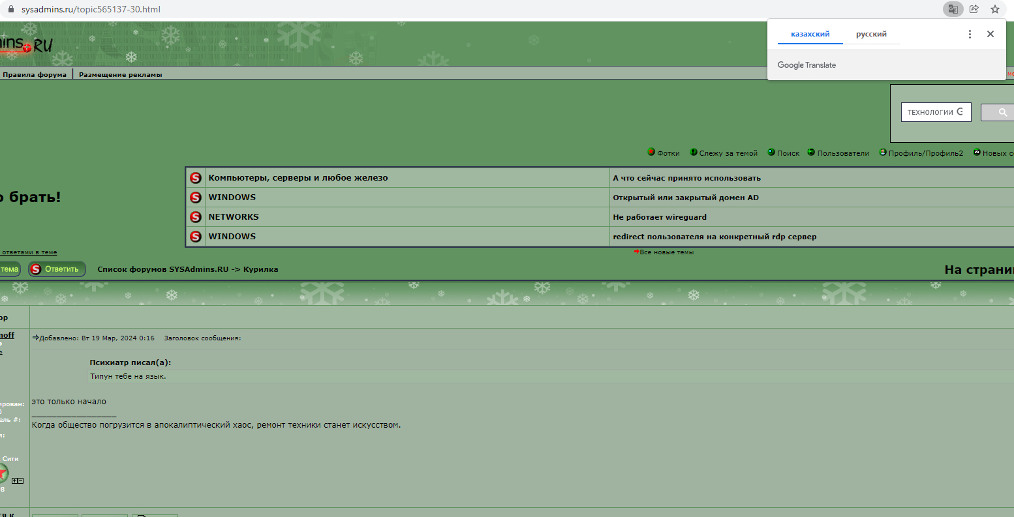Click the post arrow icon beside Добавлено
The height and width of the screenshot is (517, 1014).
point(36,338)
